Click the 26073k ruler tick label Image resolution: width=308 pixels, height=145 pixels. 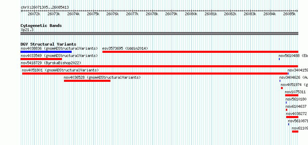coord(54,14)
